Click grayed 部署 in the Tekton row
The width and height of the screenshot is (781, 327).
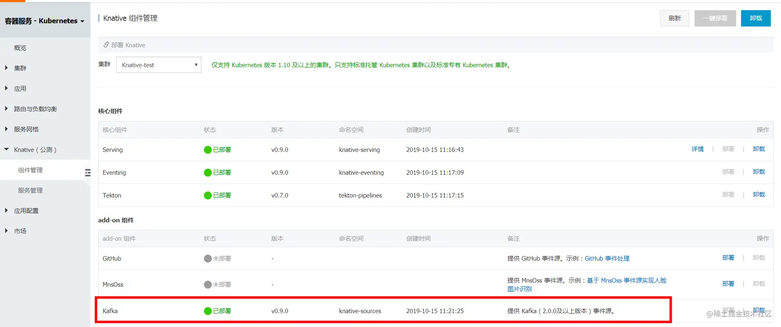click(x=728, y=195)
